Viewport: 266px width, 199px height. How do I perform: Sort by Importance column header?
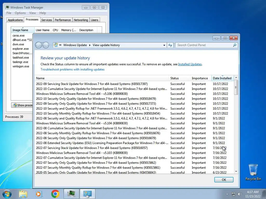click(201, 78)
